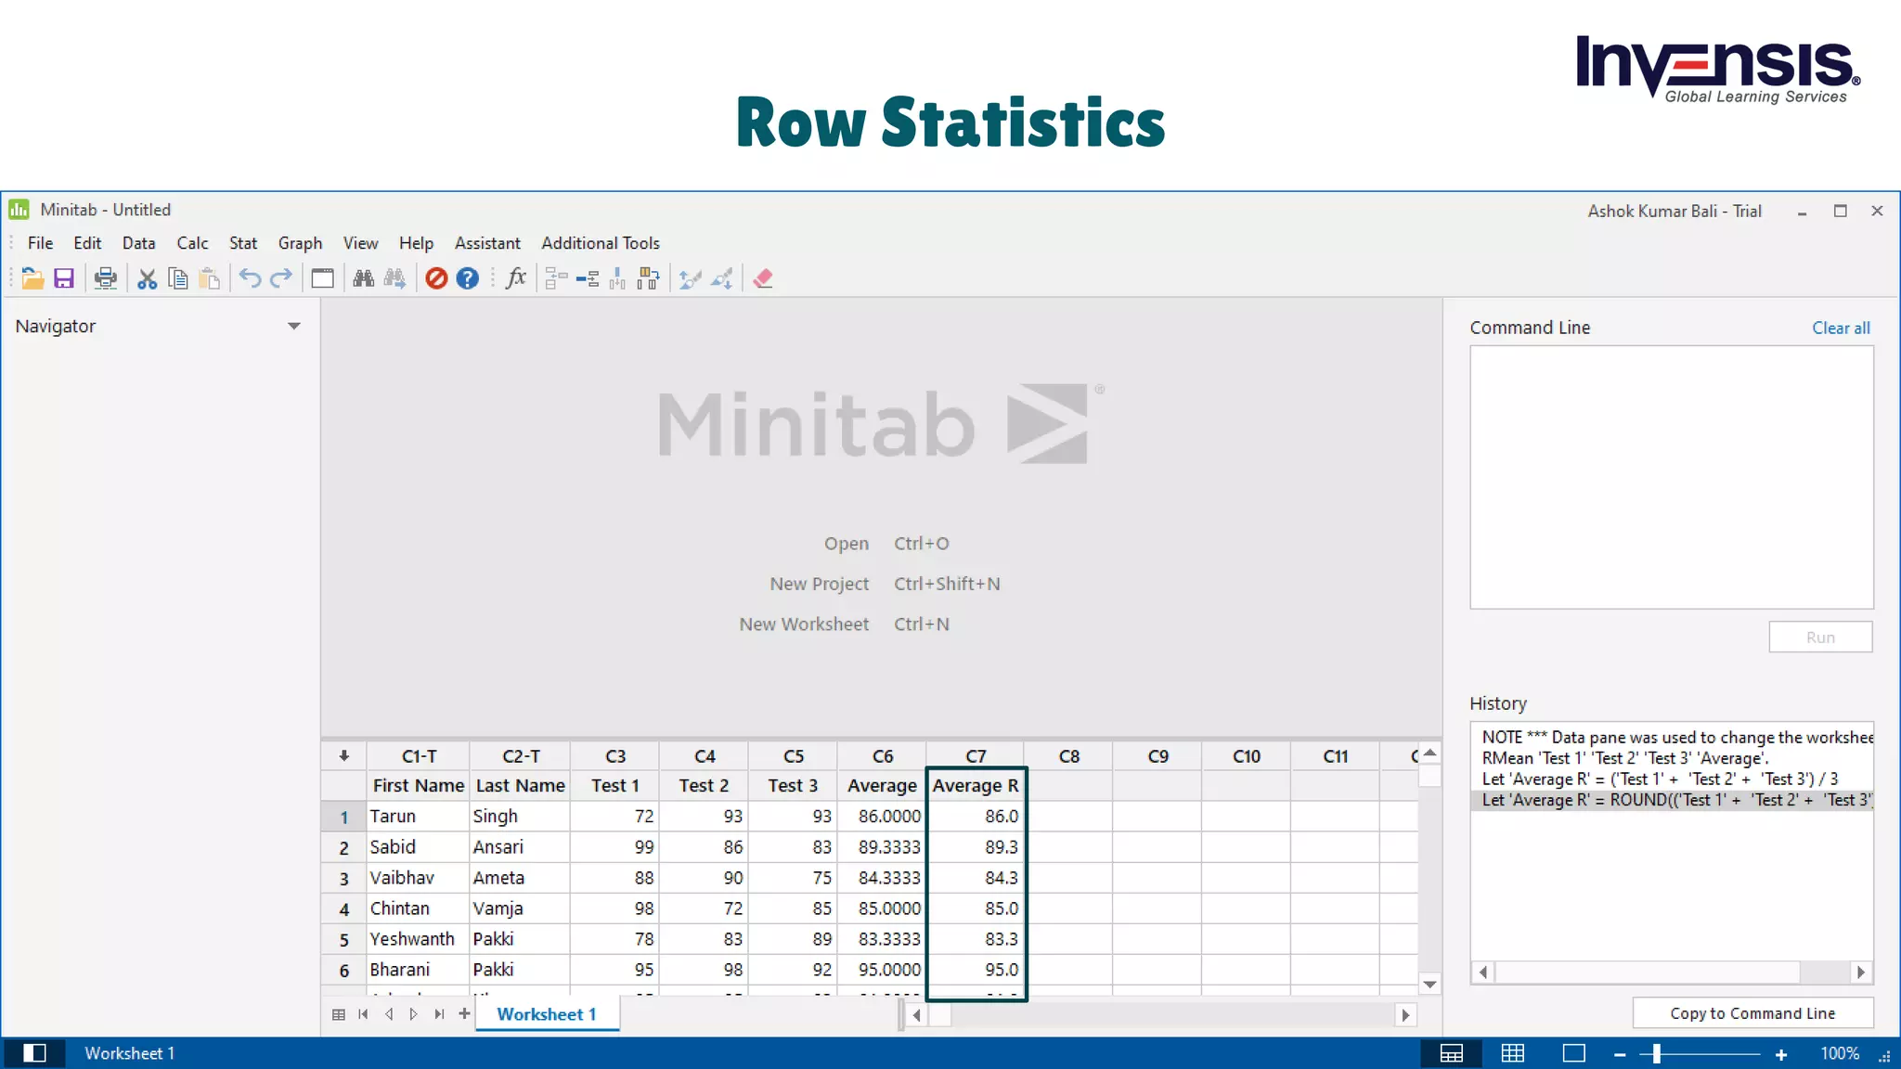Click the worksheet data direction arrow
The image size is (1901, 1069).
344,756
